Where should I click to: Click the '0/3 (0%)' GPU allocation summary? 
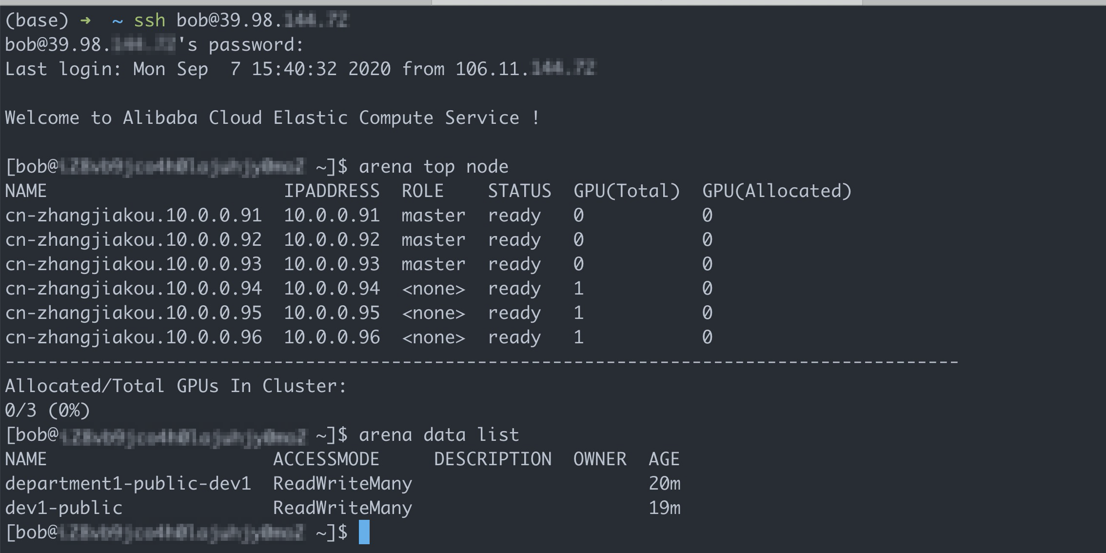(x=47, y=411)
